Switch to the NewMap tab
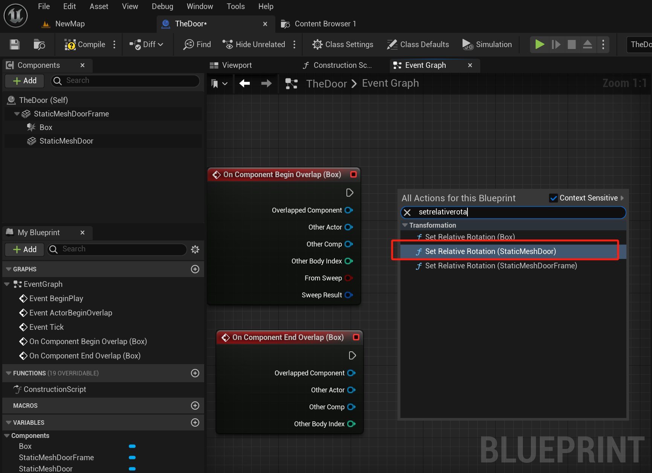This screenshot has height=473, width=652. [x=70, y=24]
